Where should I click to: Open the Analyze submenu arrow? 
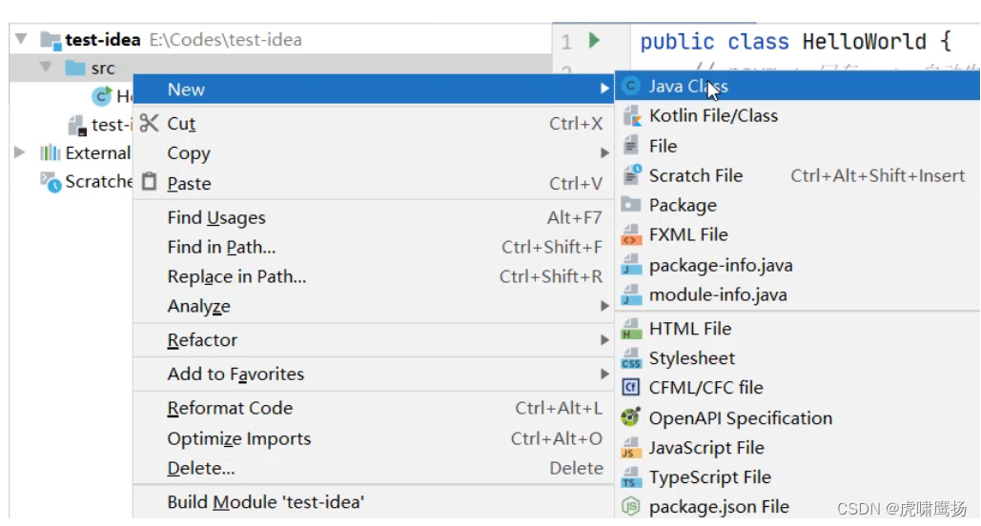[x=604, y=306]
